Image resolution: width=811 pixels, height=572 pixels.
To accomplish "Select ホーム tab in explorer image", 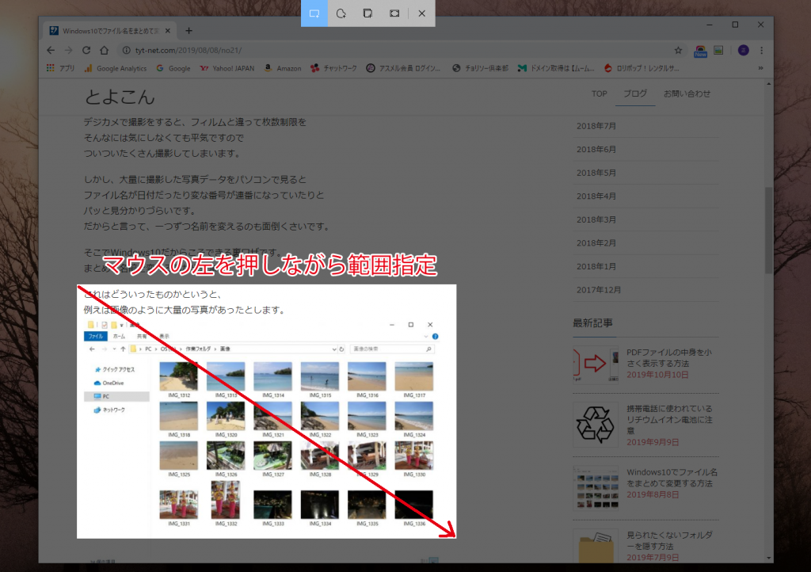I will pos(119,336).
